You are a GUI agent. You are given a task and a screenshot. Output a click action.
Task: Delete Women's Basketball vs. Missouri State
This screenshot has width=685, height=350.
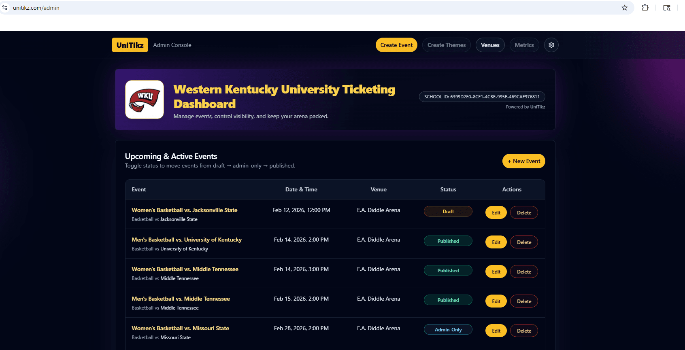(x=524, y=331)
